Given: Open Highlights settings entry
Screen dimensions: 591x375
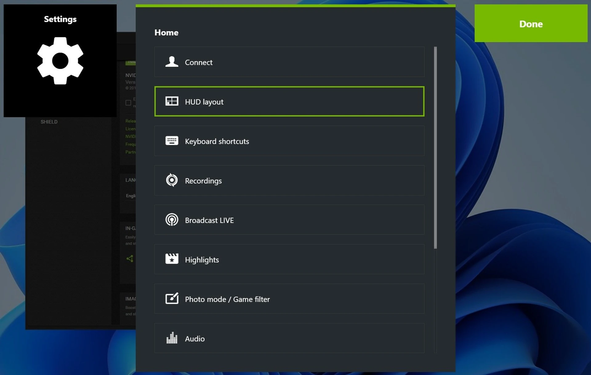Looking at the screenshot, I should point(289,259).
